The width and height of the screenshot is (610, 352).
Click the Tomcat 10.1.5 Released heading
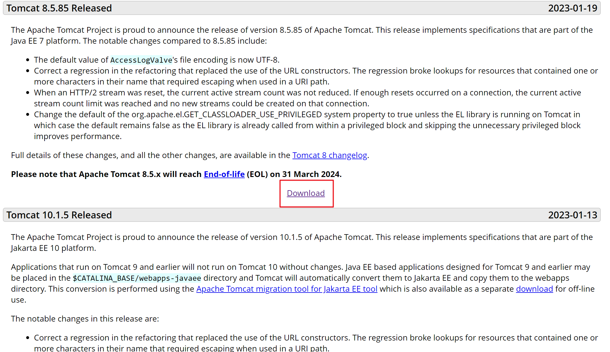pos(59,215)
